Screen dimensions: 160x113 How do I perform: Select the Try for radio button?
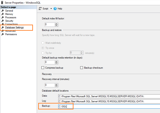(x=43, y=53)
